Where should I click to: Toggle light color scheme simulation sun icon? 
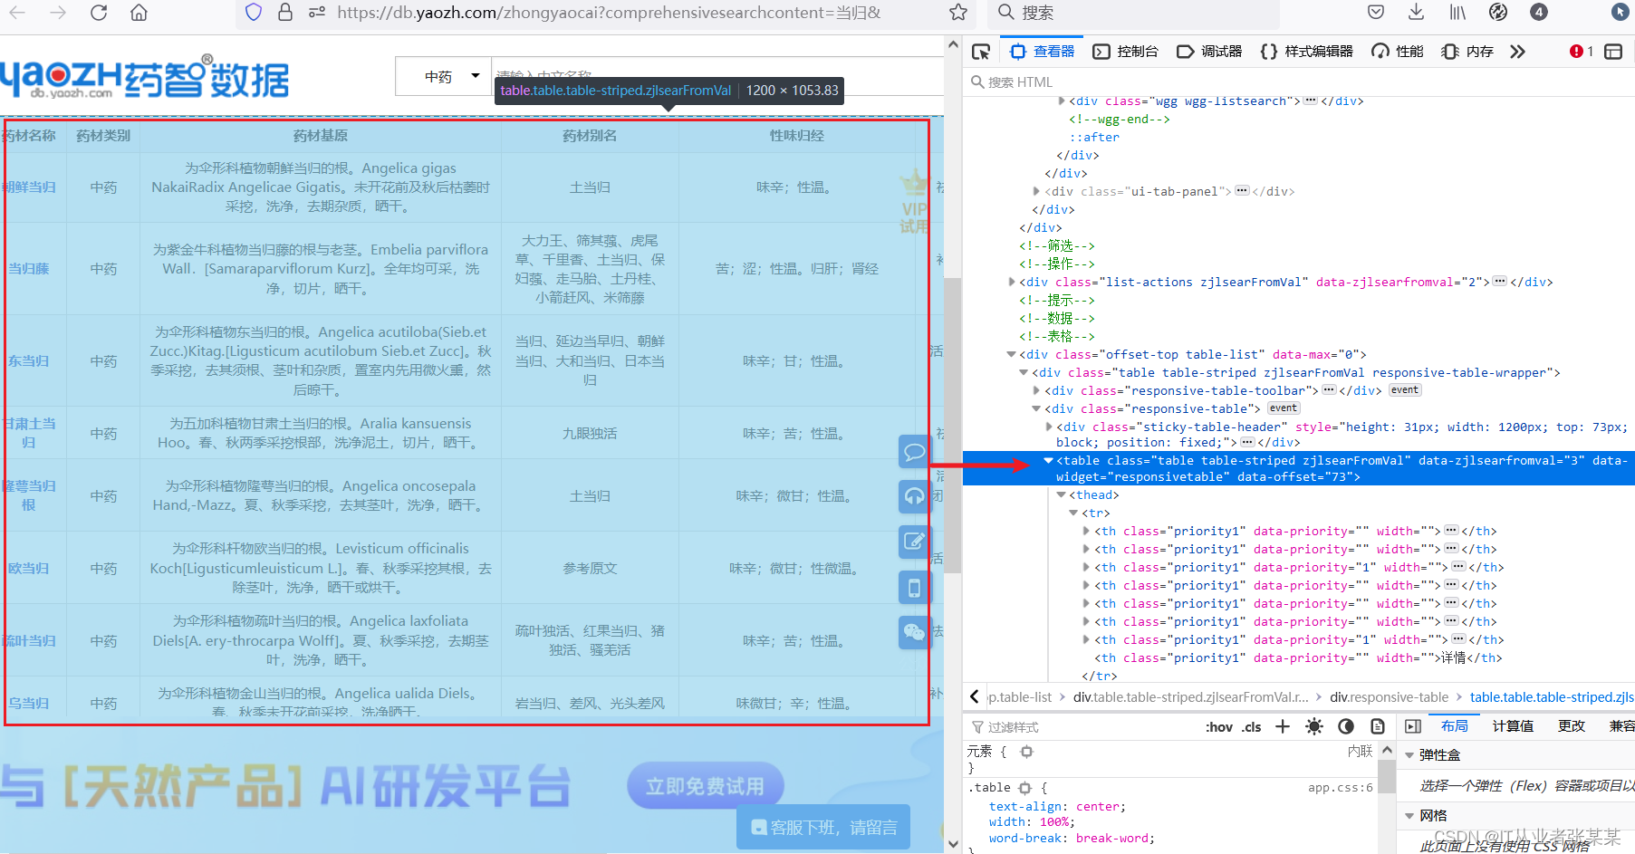[x=1314, y=726]
